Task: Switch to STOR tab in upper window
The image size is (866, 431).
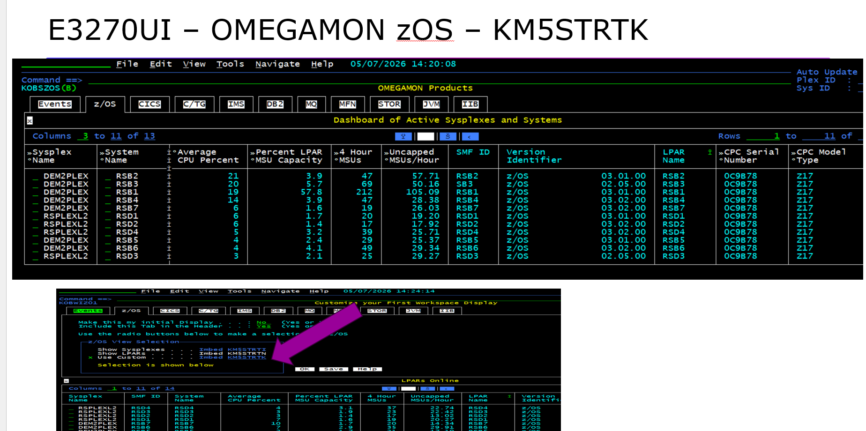Action: (389, 104)
